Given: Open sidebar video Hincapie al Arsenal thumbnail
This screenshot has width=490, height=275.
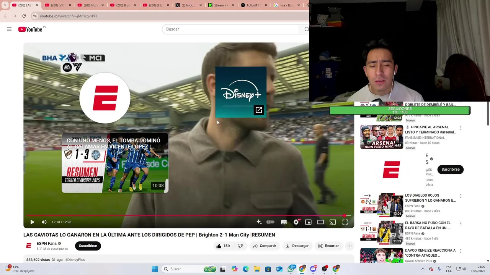Looking at the screenshot, I should [x=381, y=137].
